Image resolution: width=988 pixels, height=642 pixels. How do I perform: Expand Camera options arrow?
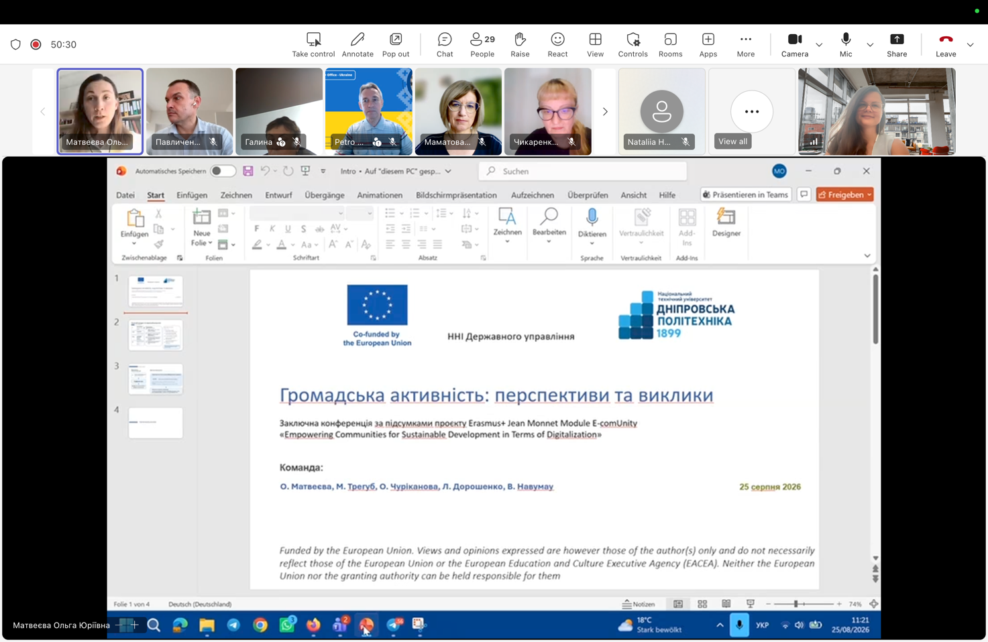coord(819,45)
